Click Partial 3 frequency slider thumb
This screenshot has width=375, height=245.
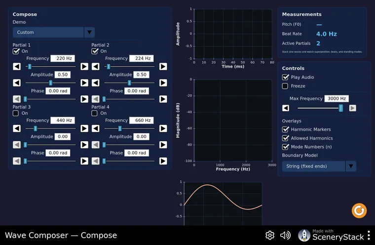pos(36,128)
